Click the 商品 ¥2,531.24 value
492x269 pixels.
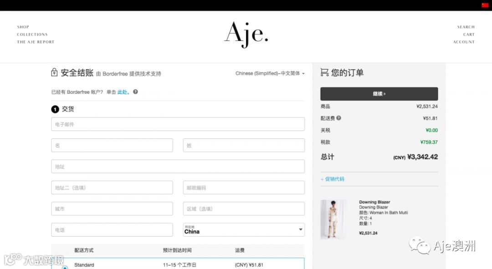[427, 107]
